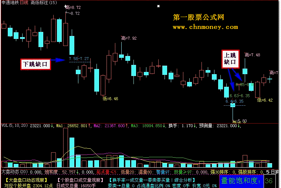
Task: Click the MA2: 21367.600 value
Action: click(x=109, y=126)
